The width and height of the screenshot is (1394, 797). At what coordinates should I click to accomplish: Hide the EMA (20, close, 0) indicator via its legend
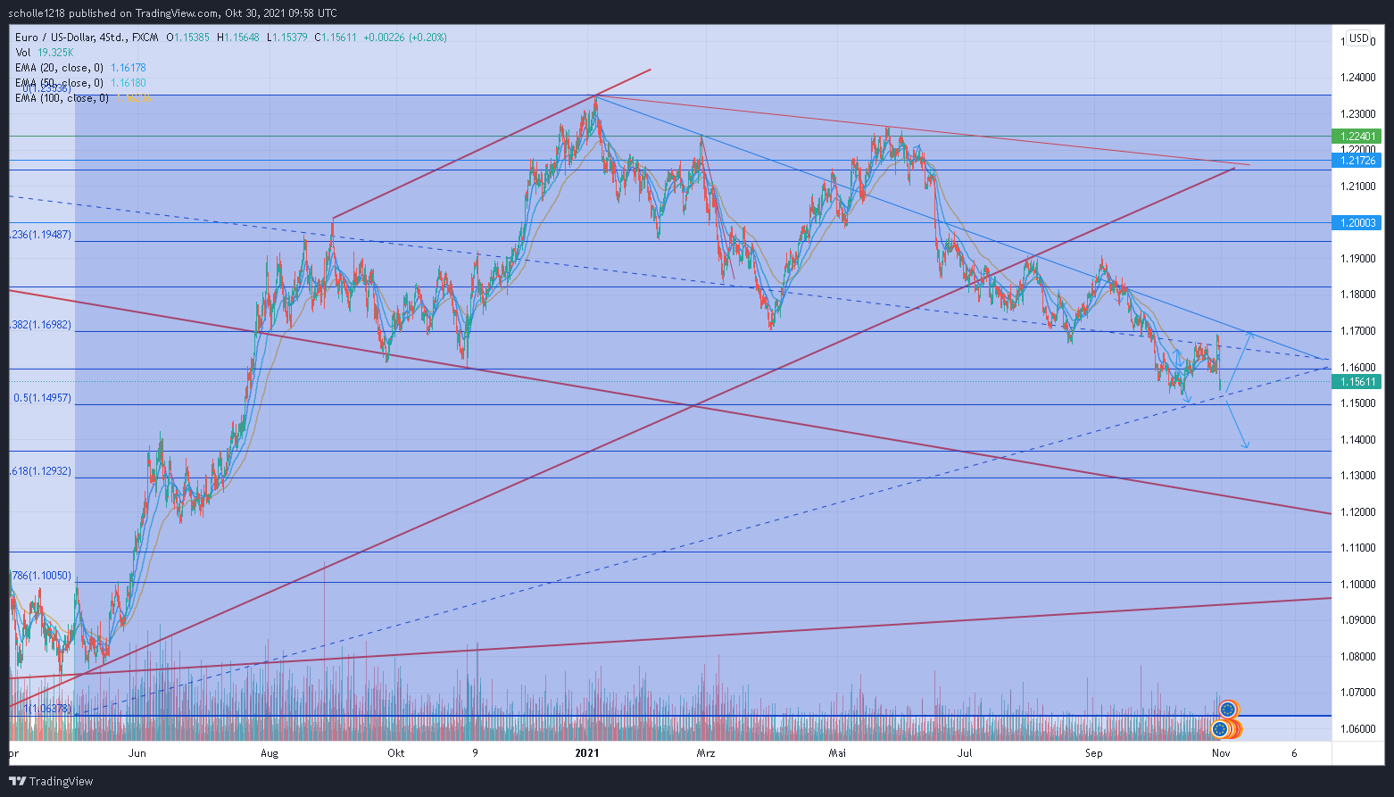(x=57, y=67)
